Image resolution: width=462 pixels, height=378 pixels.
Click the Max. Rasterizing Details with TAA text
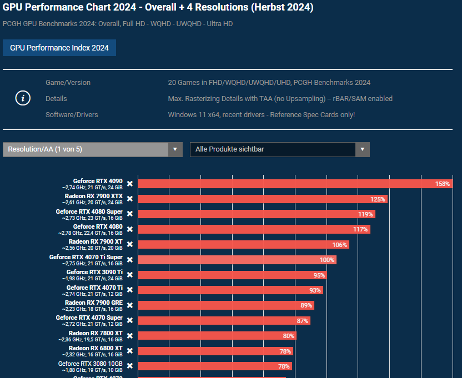pos(280,99)
